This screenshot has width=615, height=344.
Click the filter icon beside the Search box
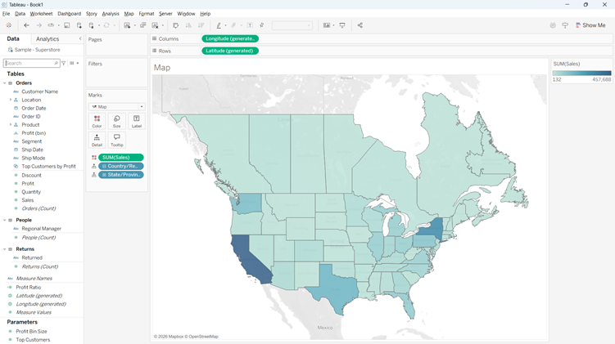pos(64,63)
